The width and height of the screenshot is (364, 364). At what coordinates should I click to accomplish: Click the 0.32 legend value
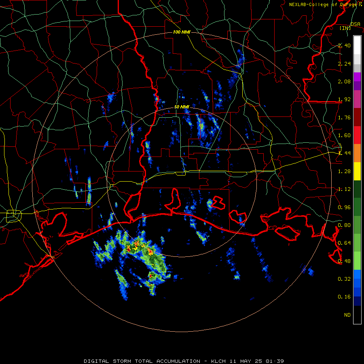coord(344,279)
